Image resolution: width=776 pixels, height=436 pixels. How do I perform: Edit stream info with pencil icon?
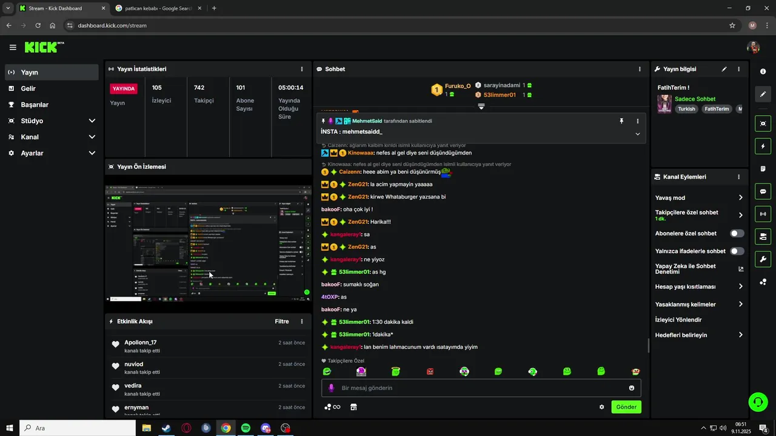724,69
